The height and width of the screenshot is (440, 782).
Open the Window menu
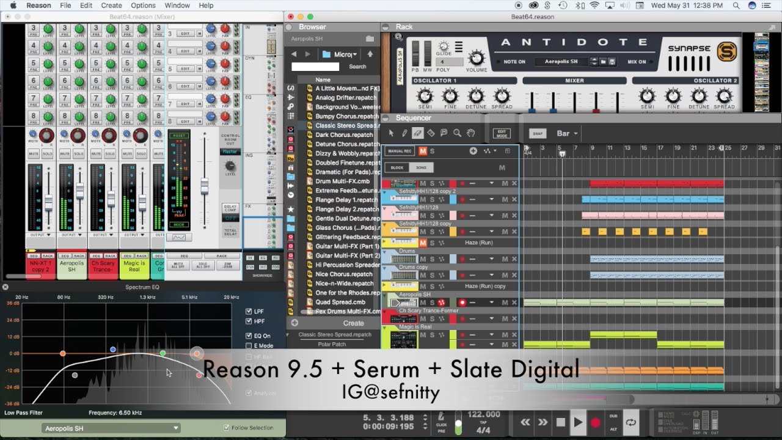(177, 5)
